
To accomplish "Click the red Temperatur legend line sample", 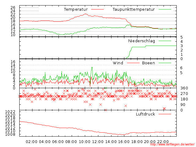I will click(x=97, y=9).
